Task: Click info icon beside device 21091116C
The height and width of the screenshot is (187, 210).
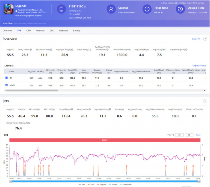Action: [85, 6]
